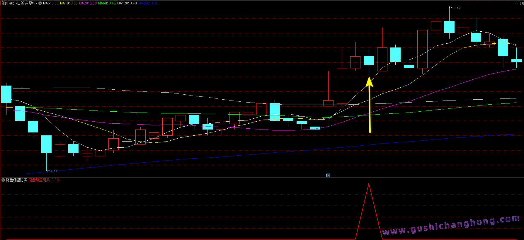Open the 维维股份 main chart dropdown arrow

pyautogui.click(x=40, y=4)
